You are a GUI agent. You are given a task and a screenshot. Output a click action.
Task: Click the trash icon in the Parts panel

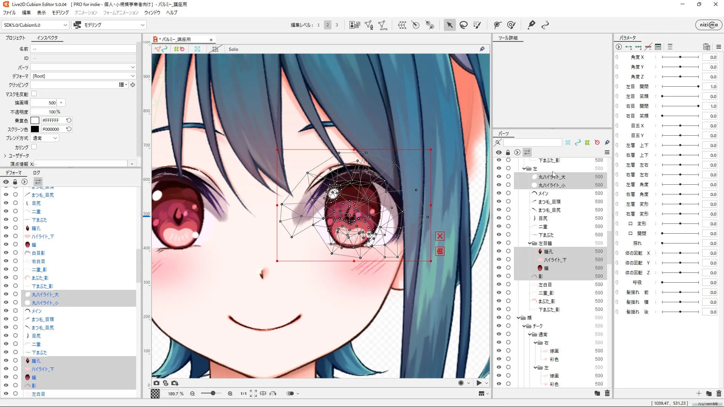click(607, 393)
